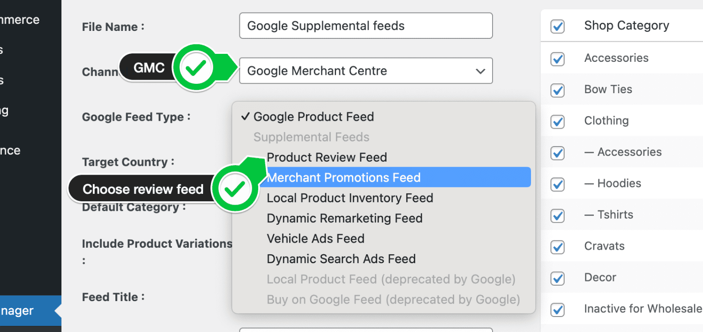Click the File Name input field
The height and width of the screenshot is (332, 703).
[366, 26]
